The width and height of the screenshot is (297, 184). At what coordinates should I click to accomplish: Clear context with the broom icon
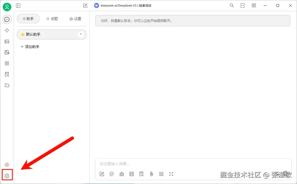tap(122, 174)
